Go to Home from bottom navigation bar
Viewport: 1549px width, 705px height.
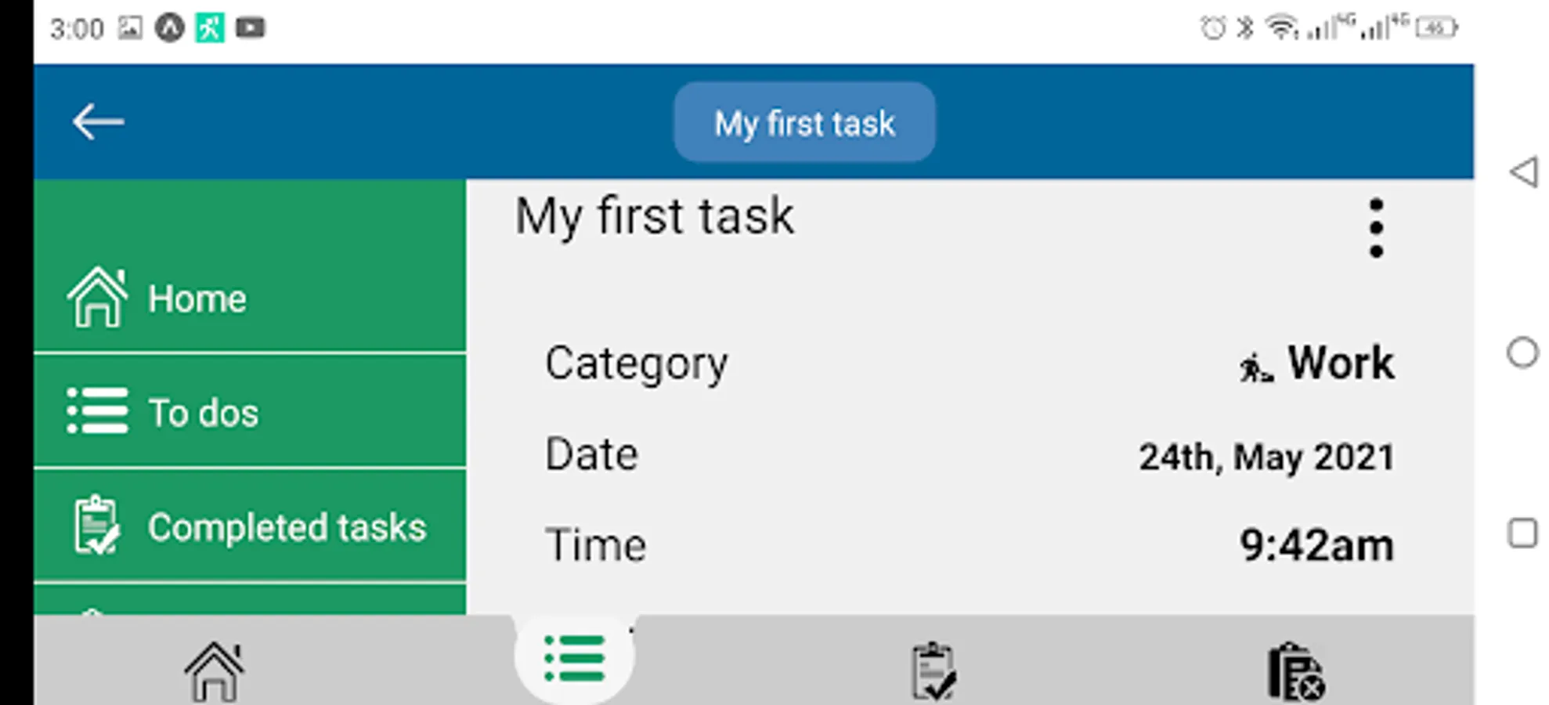click(x=214, y=671)
